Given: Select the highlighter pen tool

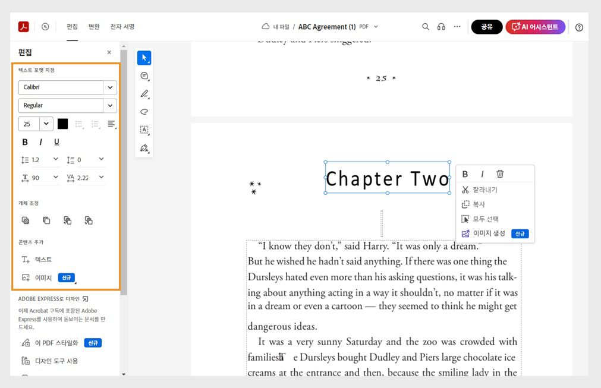Looking at the screenshot, I should click(x=144, y=94).
